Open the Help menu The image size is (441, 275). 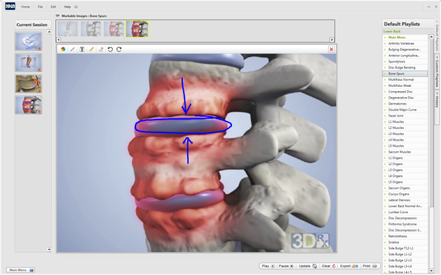pyautogui.click(x=67, y=7)
